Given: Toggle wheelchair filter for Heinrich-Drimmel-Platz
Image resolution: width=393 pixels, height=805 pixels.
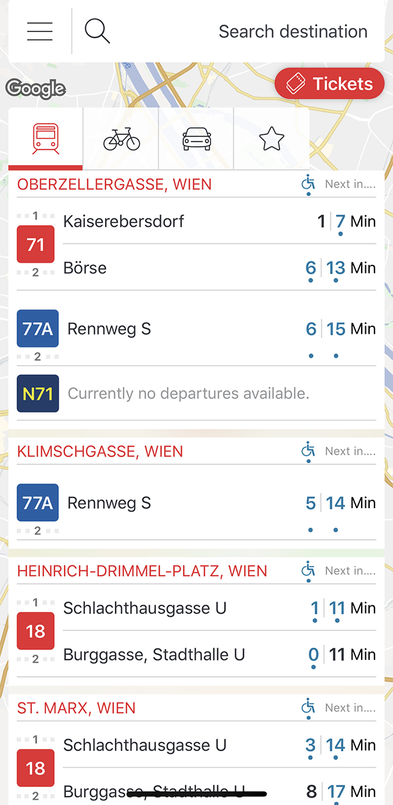Looking at the screenshot, I should (308, 570).
